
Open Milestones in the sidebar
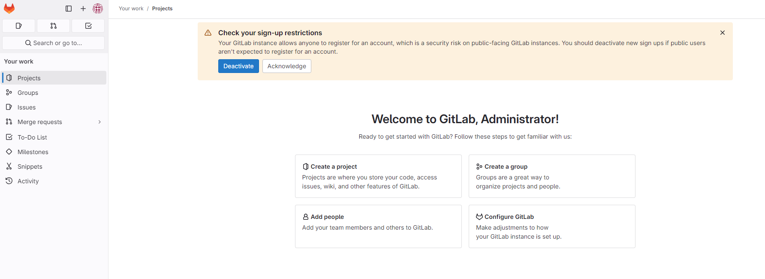(54, 152)
